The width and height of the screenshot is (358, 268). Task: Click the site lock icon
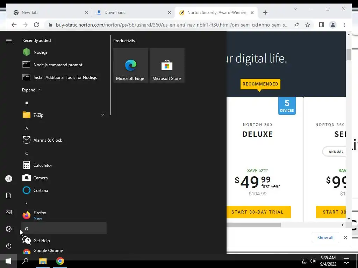pyautogui.click(x=50, y=25)
